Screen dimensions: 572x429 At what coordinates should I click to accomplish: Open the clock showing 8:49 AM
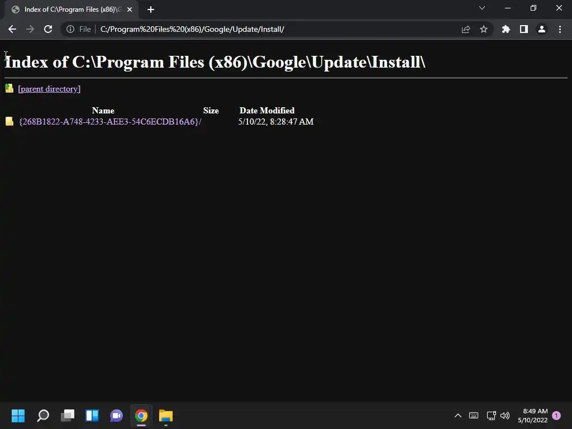[x=533, y=416]
